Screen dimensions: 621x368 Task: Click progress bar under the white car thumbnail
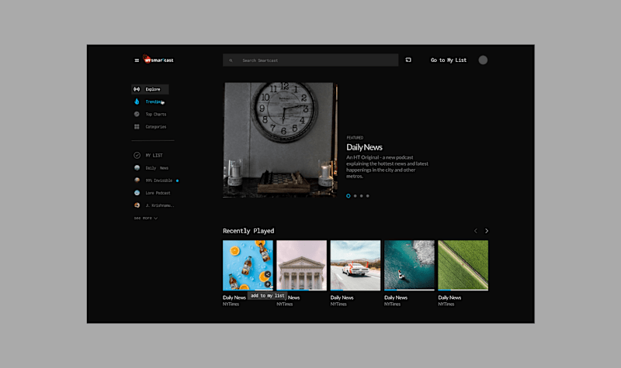(356, 290)
